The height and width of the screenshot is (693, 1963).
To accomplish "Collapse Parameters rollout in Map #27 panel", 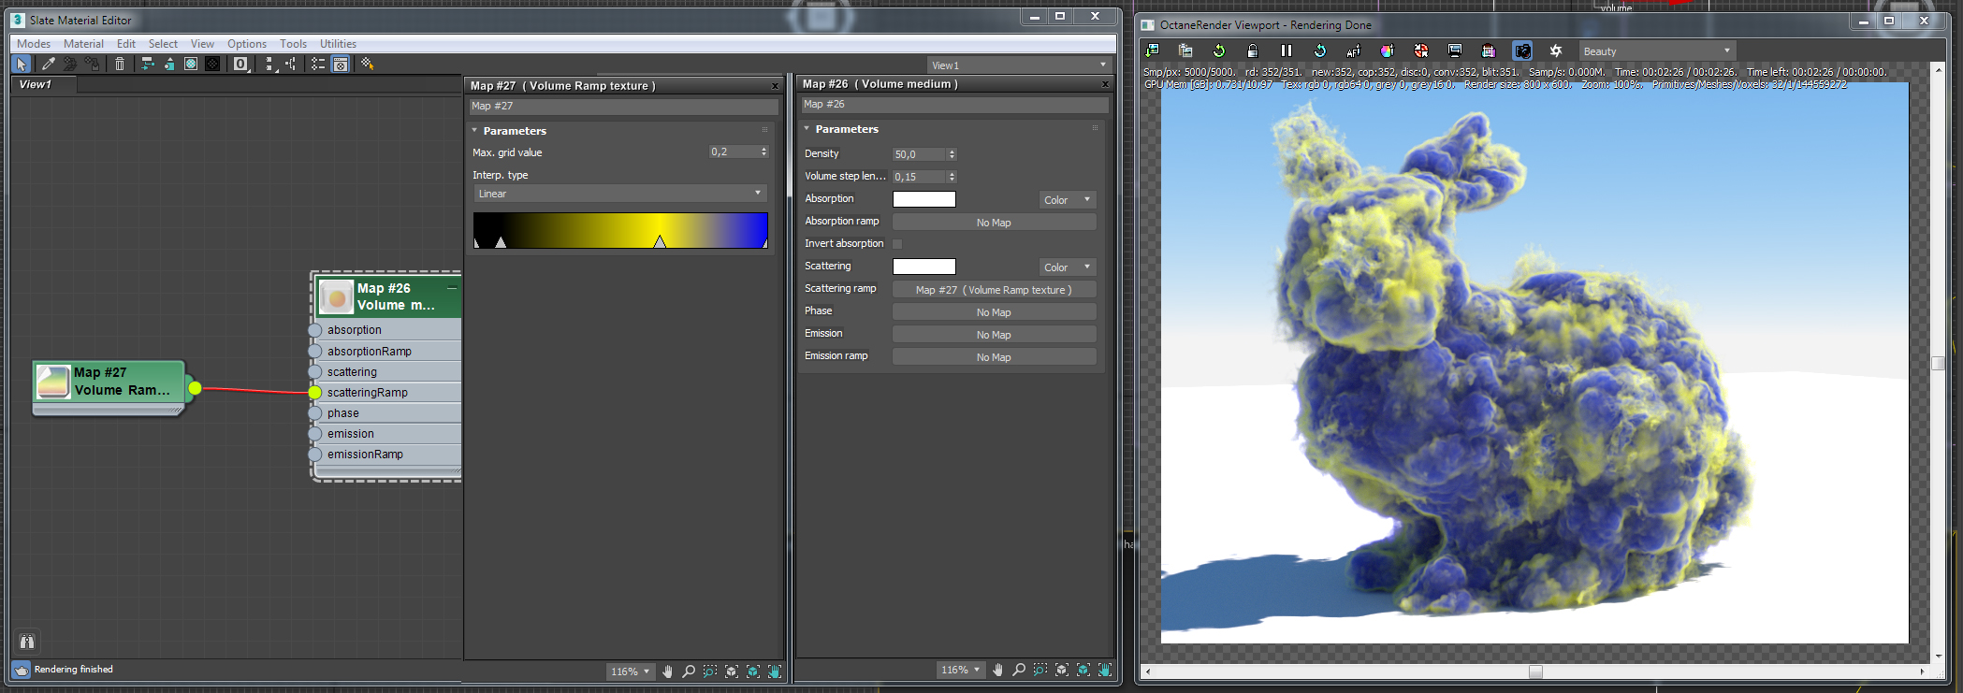I will point(474,131).
